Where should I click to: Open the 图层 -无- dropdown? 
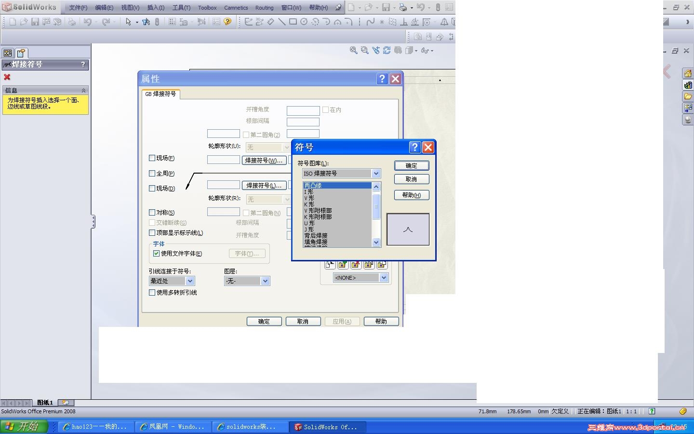point(265,281)
